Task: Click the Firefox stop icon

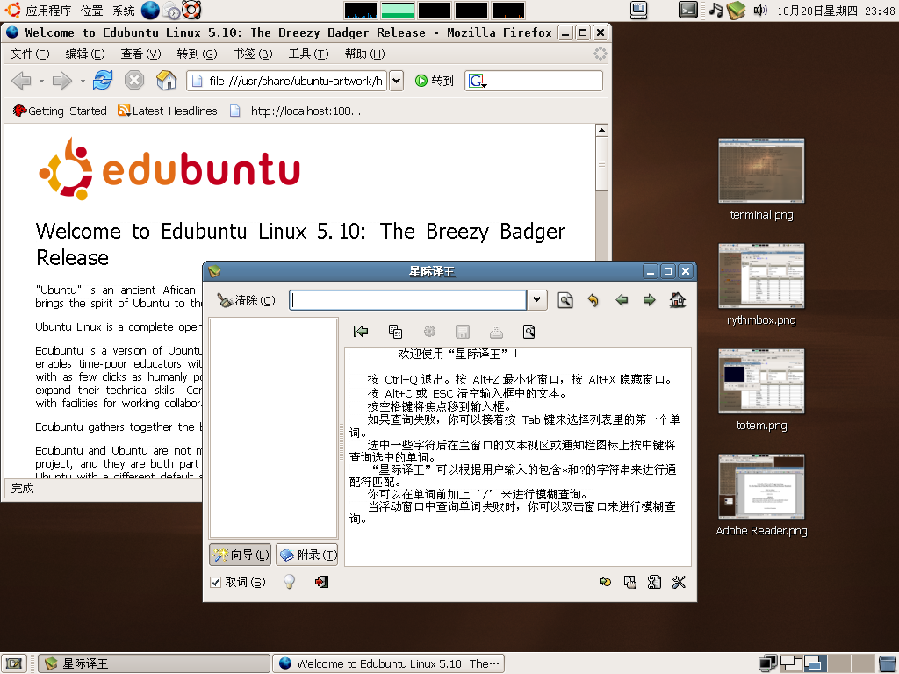Action: (x=134, y=80)
